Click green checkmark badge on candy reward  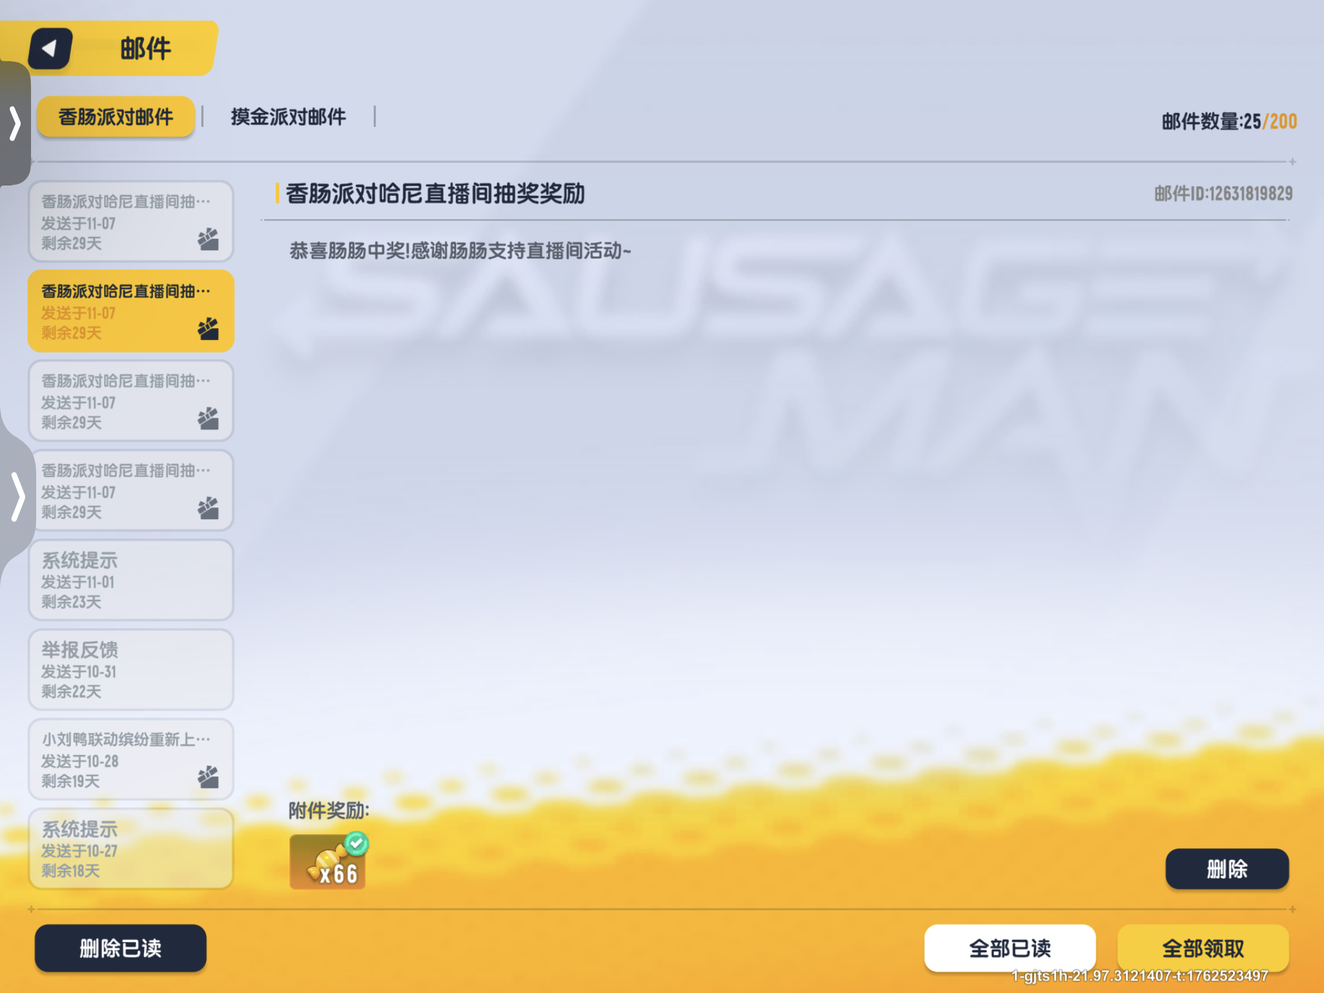click(356, 843)
